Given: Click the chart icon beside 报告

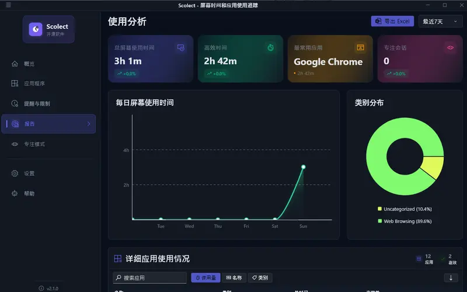Looking at the screenshot, I should coord(15,124).
